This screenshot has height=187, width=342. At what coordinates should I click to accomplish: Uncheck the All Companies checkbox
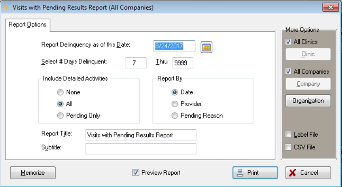(288, 71)
